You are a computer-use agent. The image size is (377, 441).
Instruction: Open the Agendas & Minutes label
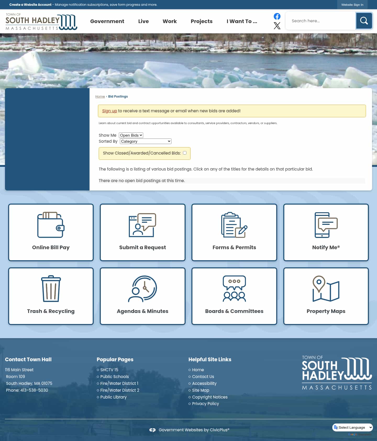click(142, 311)
